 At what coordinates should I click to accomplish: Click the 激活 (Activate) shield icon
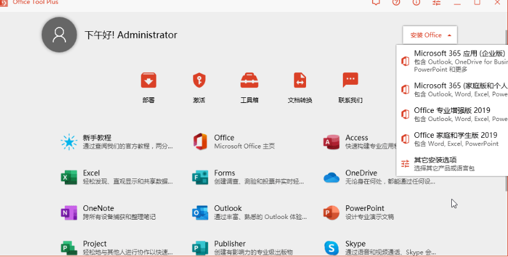coord(199,80)
